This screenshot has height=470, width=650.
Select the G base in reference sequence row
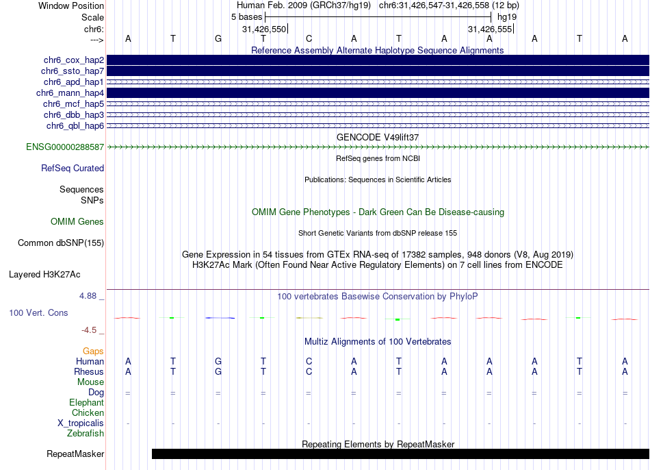click(218, 38)
